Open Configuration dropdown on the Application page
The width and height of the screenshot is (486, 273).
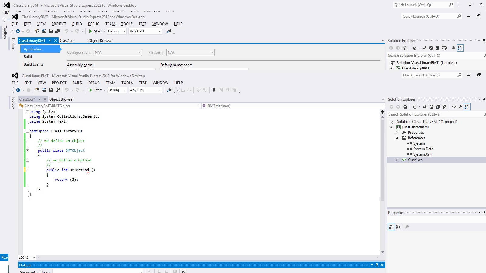118,52
